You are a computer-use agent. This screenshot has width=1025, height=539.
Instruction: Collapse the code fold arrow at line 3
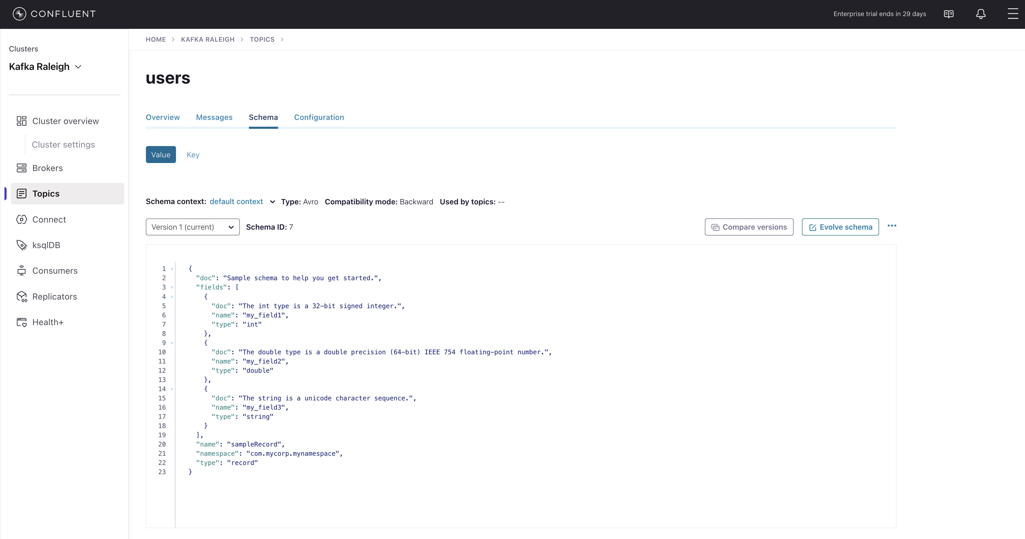[172, 287]
